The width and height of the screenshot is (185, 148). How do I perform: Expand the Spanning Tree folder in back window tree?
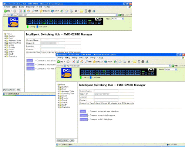tap(5, 43)
